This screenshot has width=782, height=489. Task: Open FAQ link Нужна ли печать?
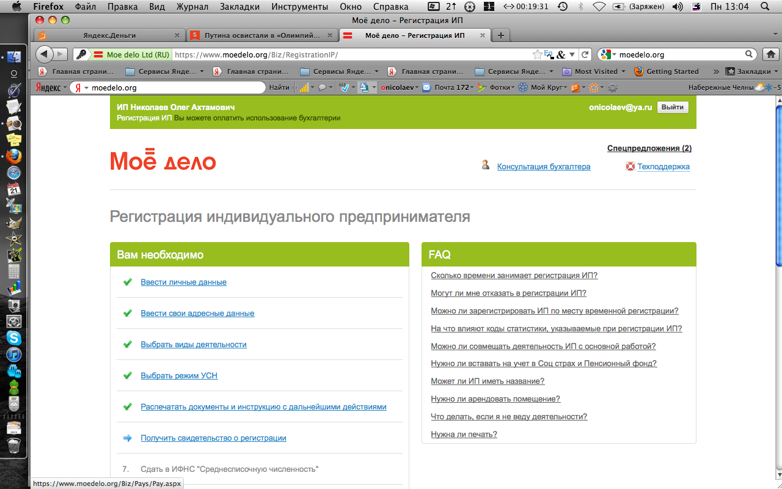[x=464, y=435]
